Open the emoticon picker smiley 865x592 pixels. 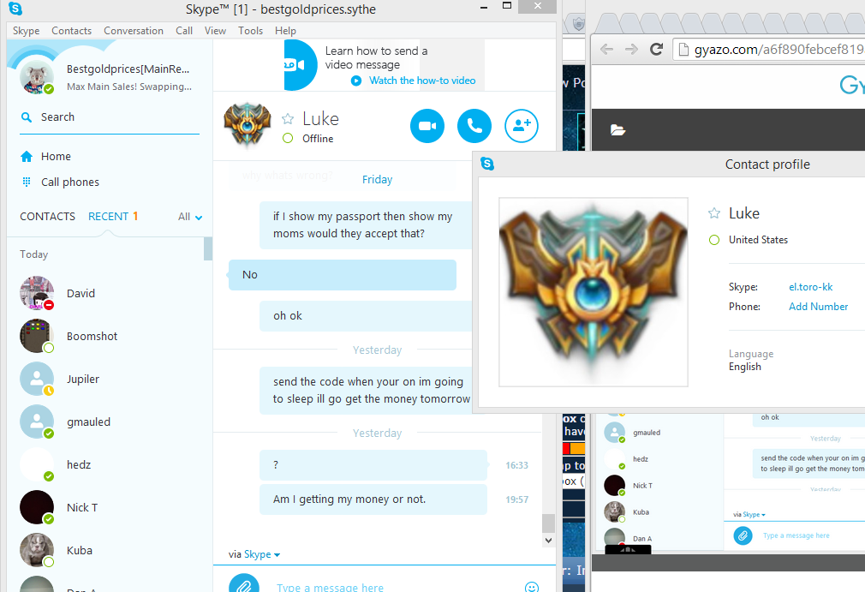point(532,587)
